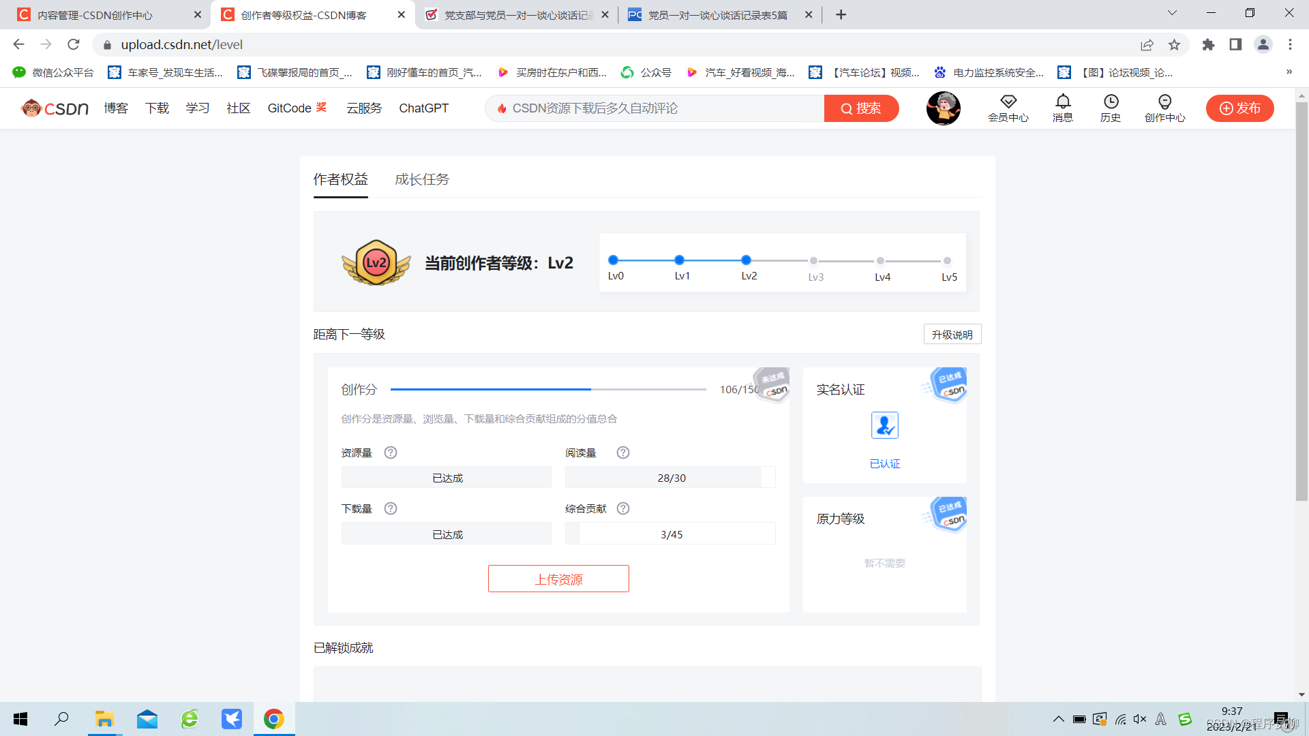Viewport: 1309px width, 736px height.
Task: Click the 资源量 help question icon
Action: (391, 453)
